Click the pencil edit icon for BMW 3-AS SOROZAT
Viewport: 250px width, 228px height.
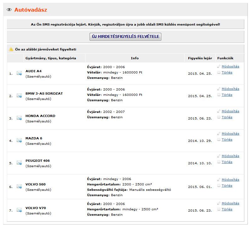[x=219, y=89]
